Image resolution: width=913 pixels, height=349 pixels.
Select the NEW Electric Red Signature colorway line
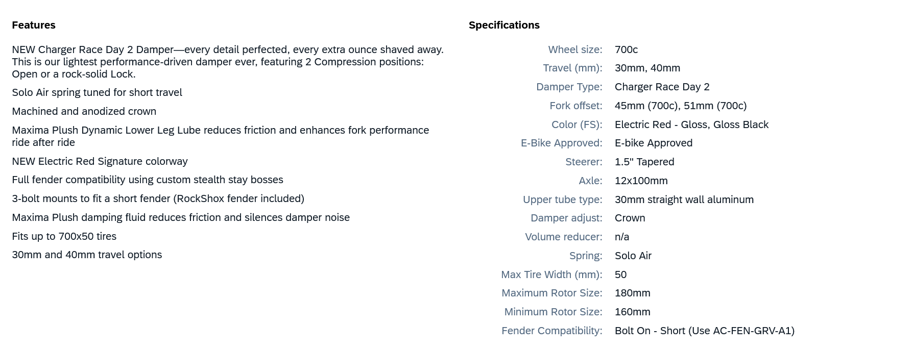[x=100, y=161]
